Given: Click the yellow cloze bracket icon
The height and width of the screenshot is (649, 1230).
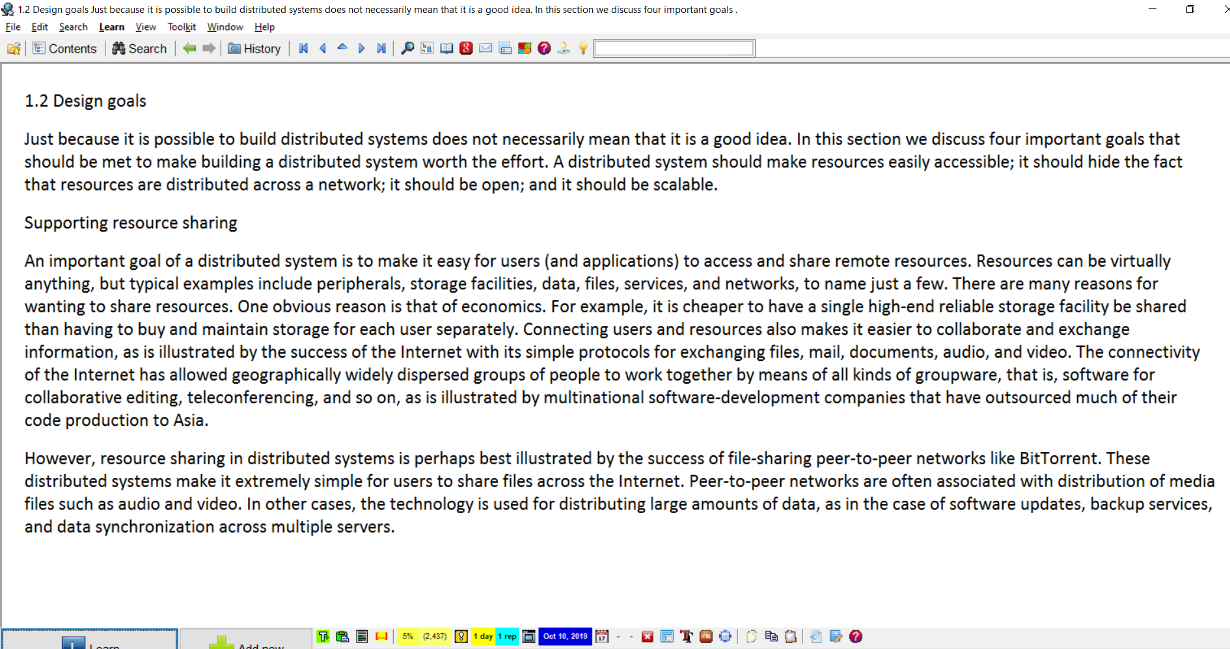Looking at the screenshot, I should pyautogui.click(x=382, y=637).
